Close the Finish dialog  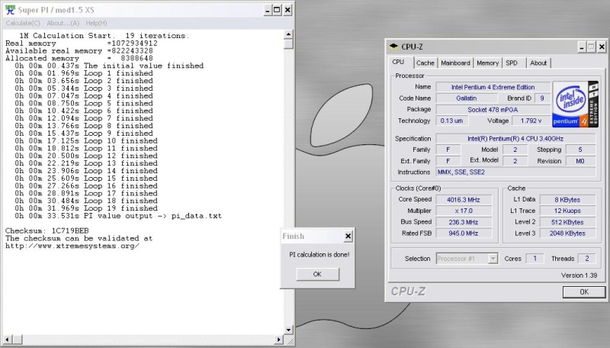(x=348, y=236)
